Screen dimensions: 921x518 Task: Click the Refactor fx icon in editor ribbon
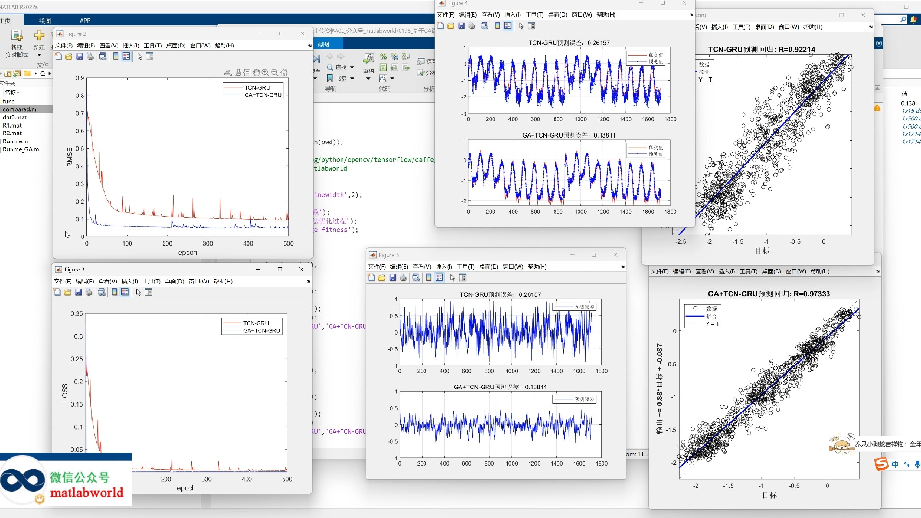coord(368,59)
